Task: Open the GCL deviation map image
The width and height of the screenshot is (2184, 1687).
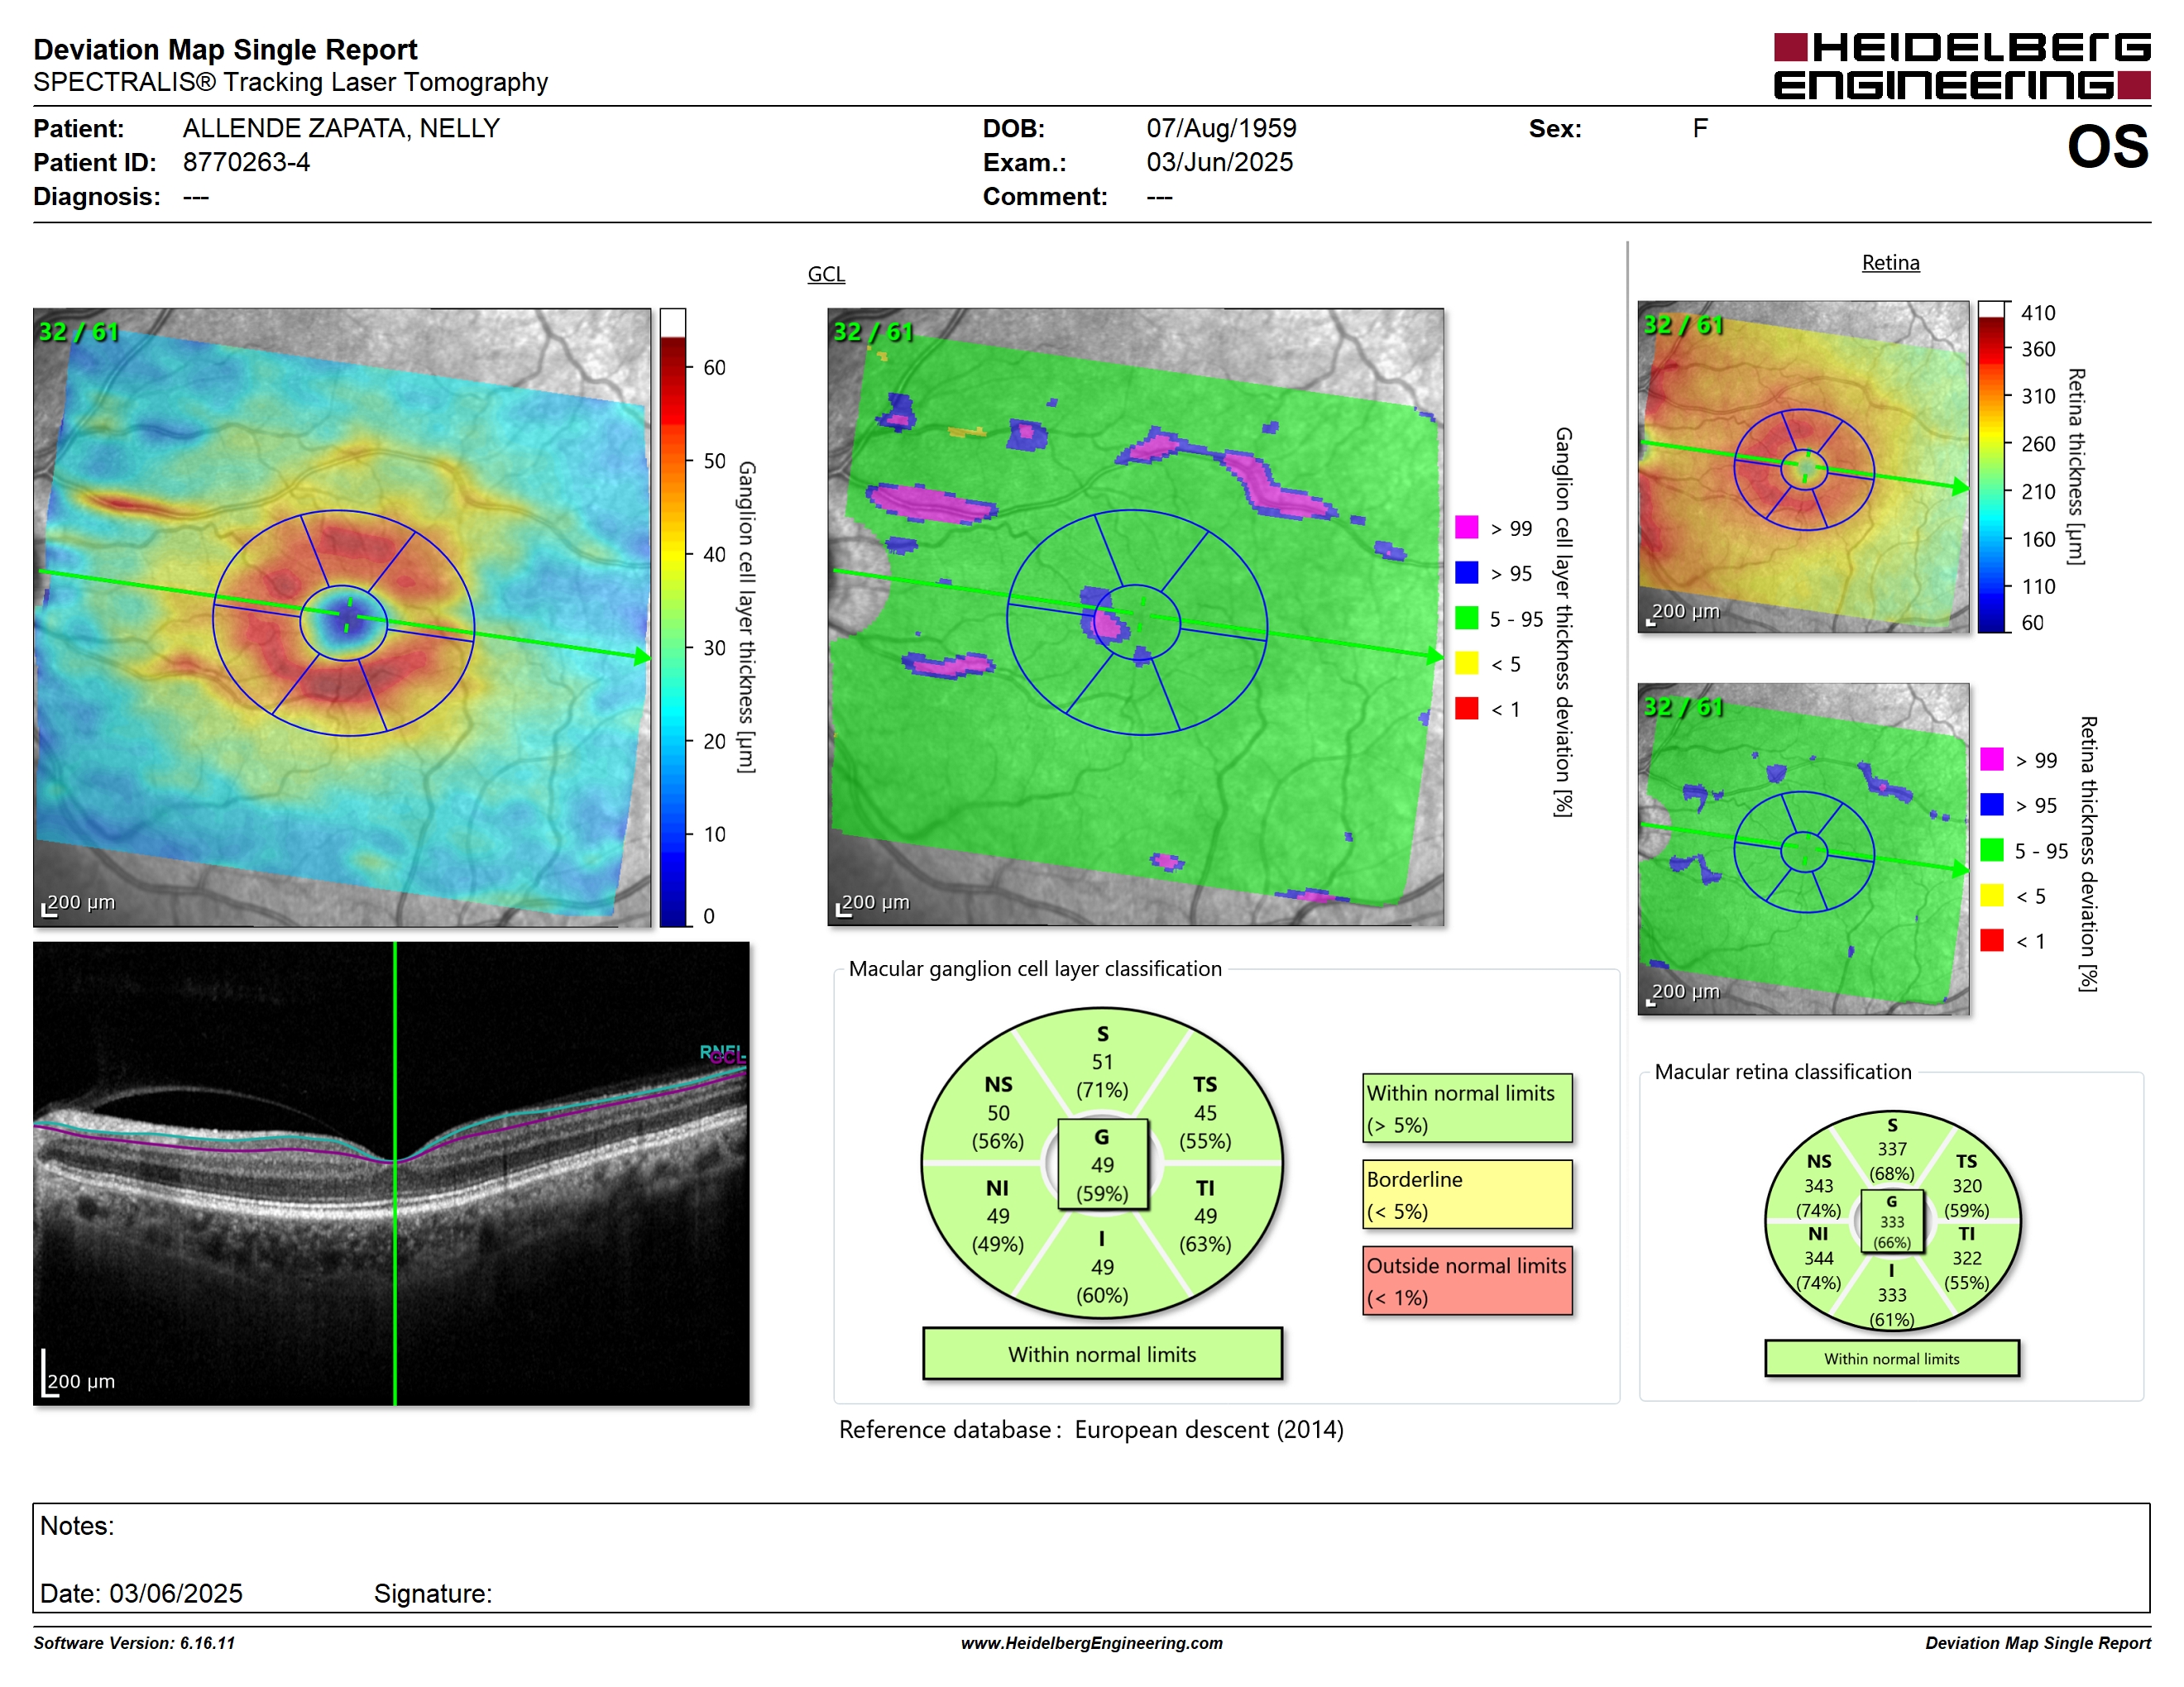Action: (1135, 617)
